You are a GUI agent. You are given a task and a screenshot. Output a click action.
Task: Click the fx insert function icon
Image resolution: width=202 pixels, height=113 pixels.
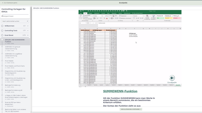(96, 23)
